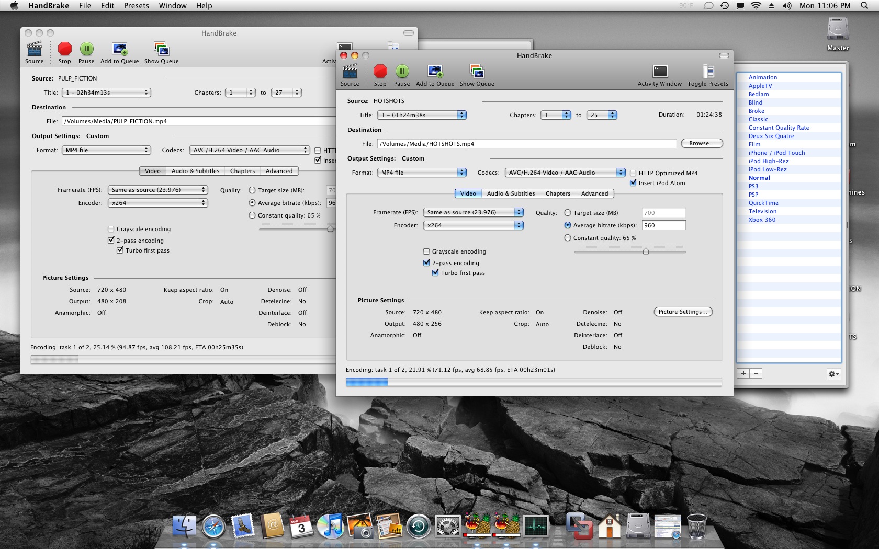Image resolution: width=879 pixels, height=549 pixels.
Task: Open Picture Settings... button
Action: pyautogui.click(x=683, y=312)
